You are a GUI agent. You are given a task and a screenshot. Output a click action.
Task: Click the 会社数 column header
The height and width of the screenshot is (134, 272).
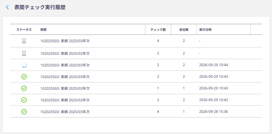coord(184,29)
